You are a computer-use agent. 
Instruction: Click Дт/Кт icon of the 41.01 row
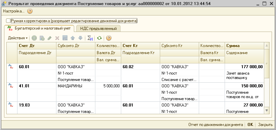coord(10,85)
